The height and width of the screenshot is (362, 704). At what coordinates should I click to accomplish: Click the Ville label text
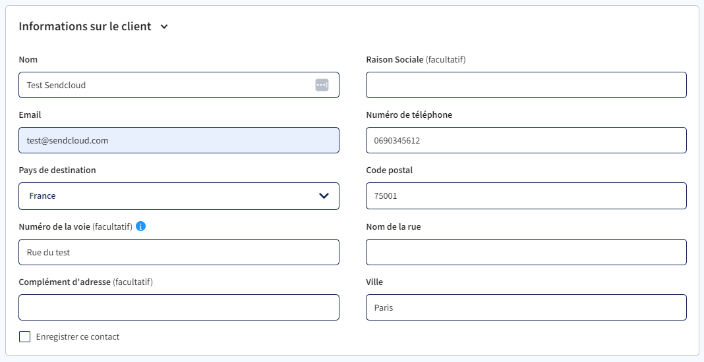[374, 282]
